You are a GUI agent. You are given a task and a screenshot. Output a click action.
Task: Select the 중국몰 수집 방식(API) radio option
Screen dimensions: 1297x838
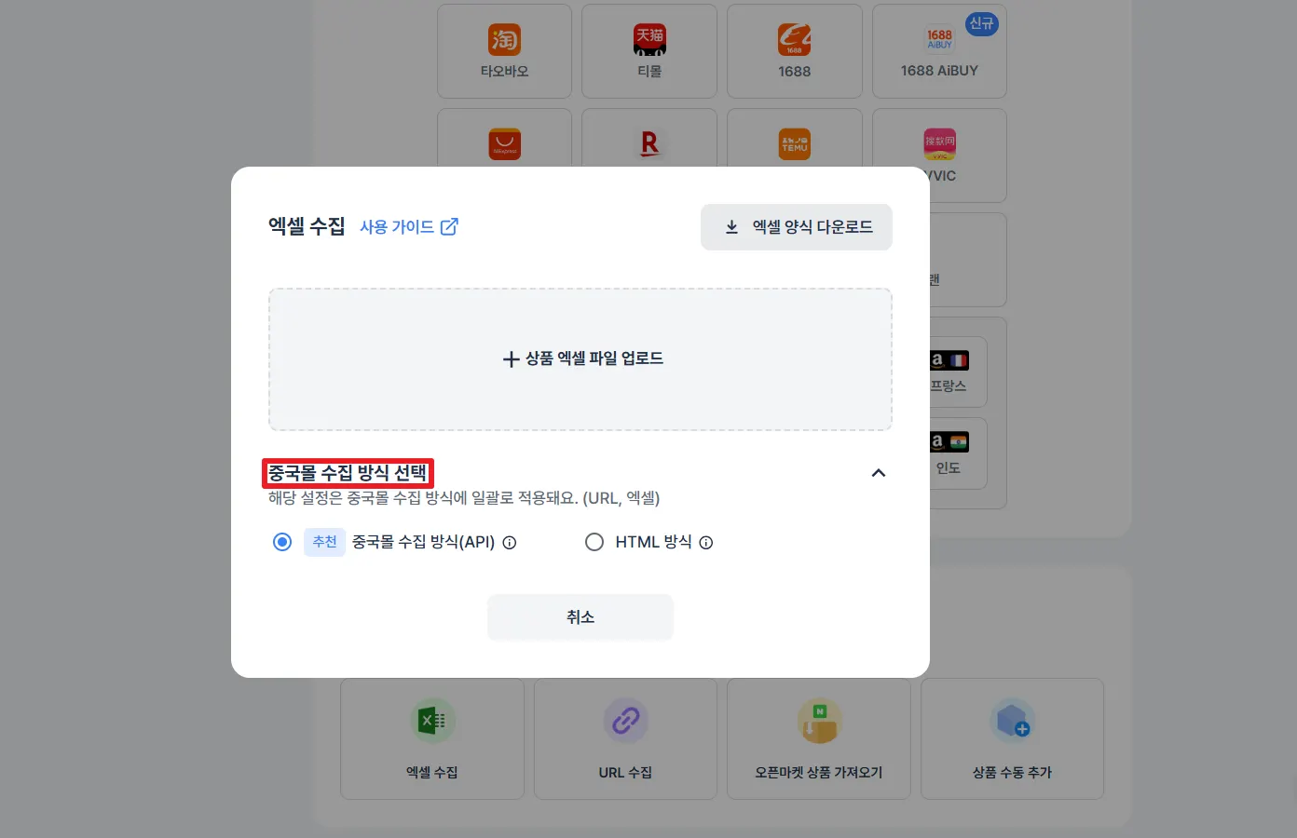point(282,542)
